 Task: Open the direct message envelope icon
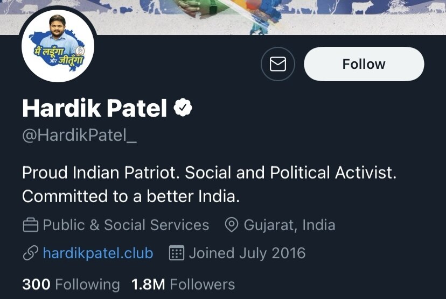tap(277, 65)
